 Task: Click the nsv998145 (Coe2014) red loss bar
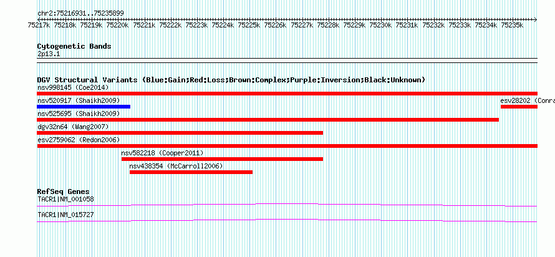click(287, 94)
